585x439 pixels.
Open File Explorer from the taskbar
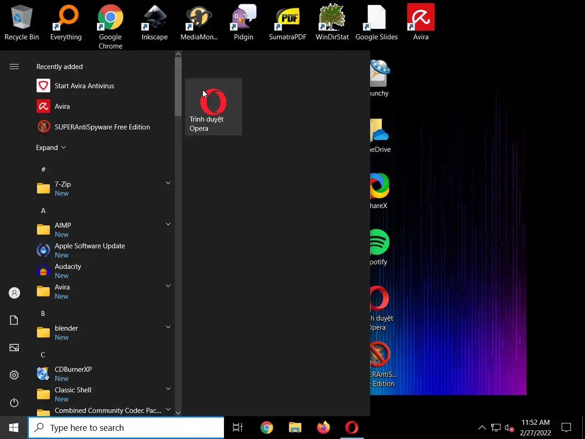[x=295, y=428]
